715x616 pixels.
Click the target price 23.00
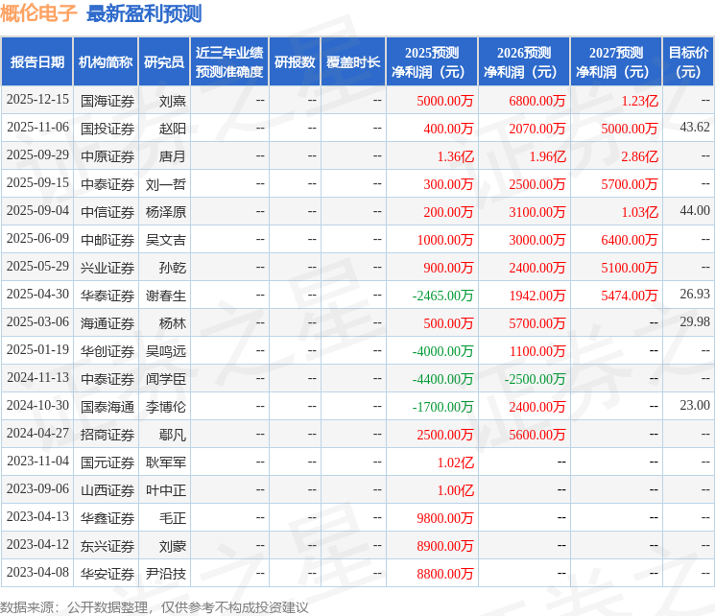click(x=695, y=405)
